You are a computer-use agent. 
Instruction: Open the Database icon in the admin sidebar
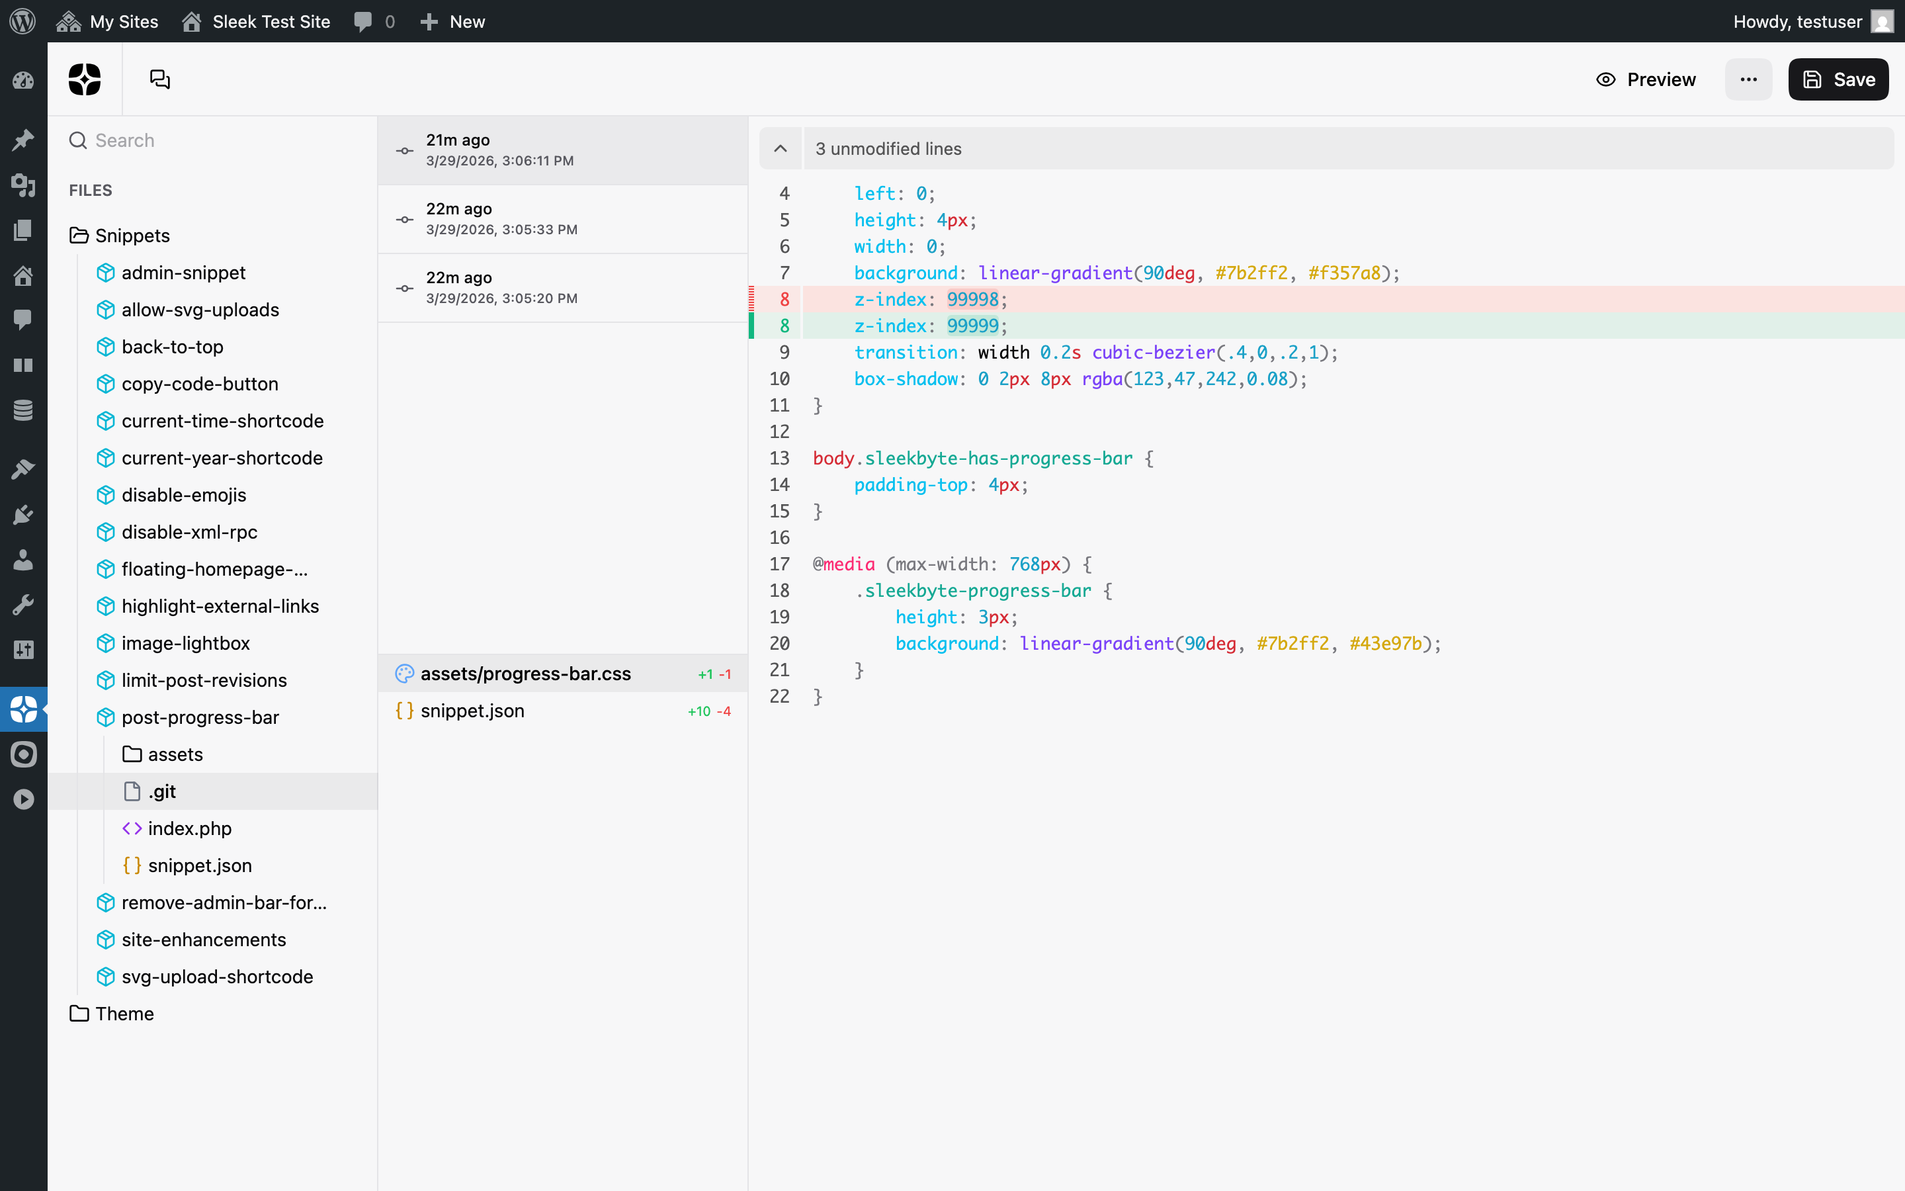point(24,410)
